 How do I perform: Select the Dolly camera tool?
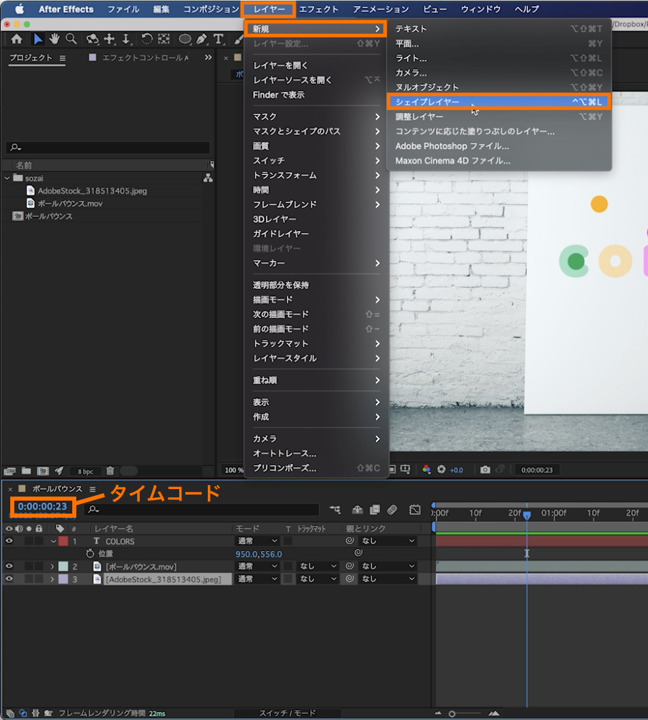(x=126, y=39)
